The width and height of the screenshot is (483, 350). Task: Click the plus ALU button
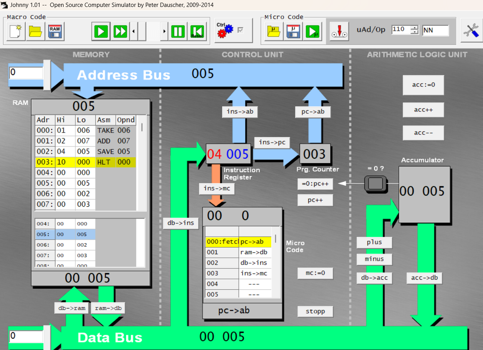(375, 242)
